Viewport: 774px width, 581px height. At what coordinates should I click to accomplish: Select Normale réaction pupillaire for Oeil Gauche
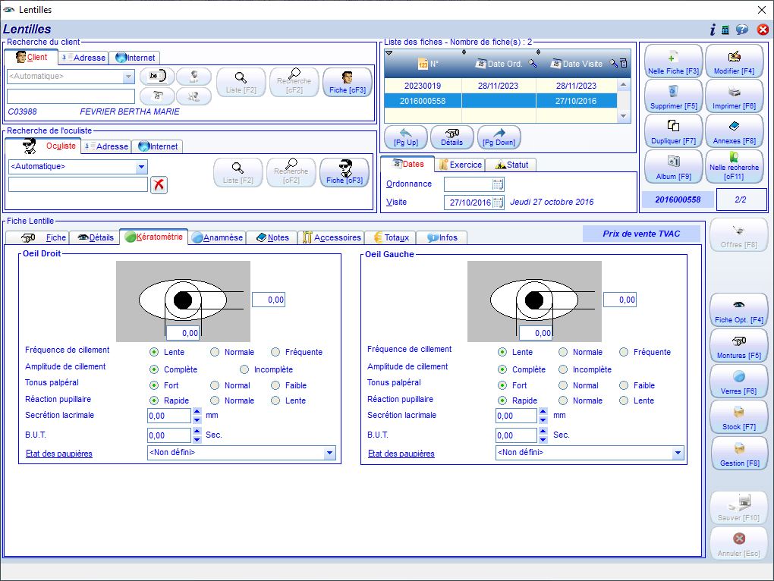pyautogui.click(x=563, y=401)
